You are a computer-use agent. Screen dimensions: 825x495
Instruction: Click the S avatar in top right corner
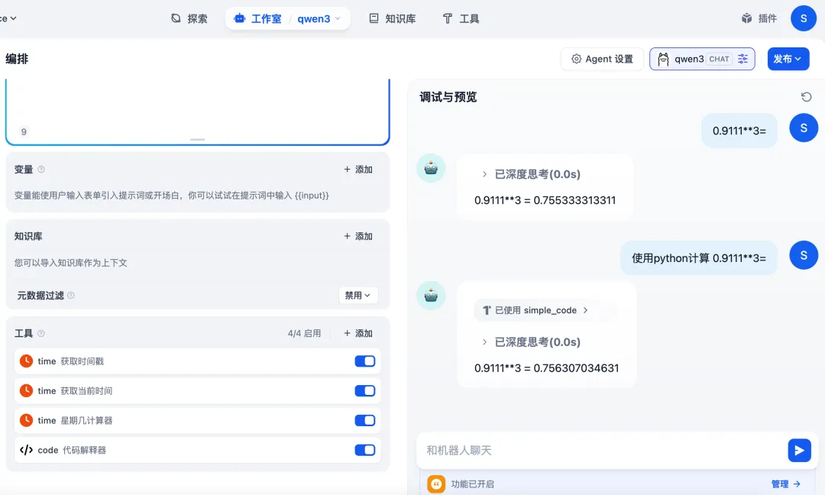pyautogui.click(x=804, y=18)
